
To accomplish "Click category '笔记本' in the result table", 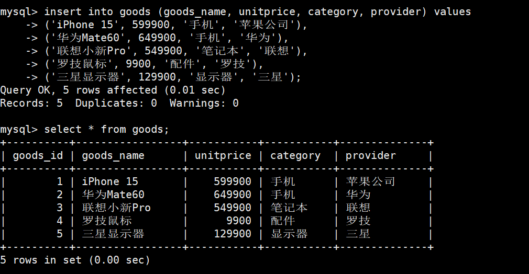I will pyautogui.click(x=289, y=208).
